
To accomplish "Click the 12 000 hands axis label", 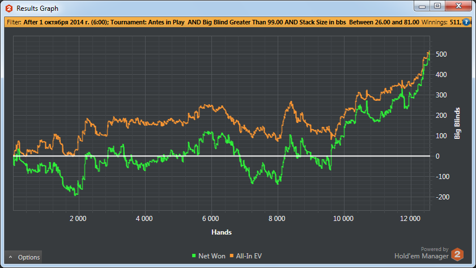I will coord(409,219).
